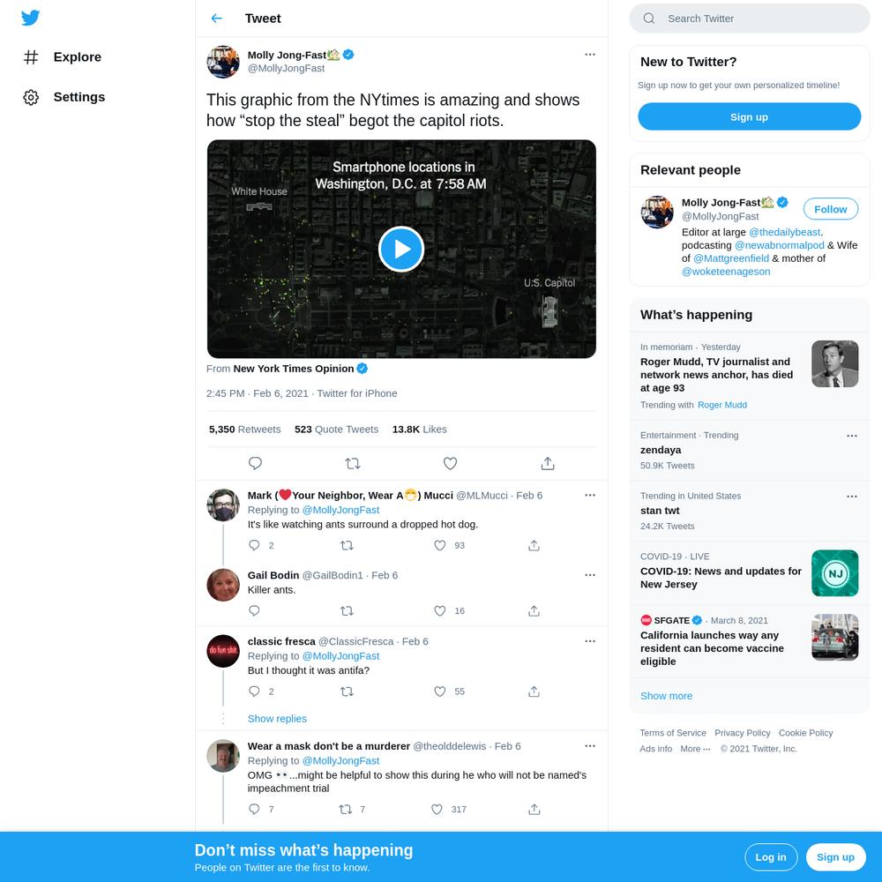
Task: Click the back arrow next to Tweet
Action: tap(217, 19)
